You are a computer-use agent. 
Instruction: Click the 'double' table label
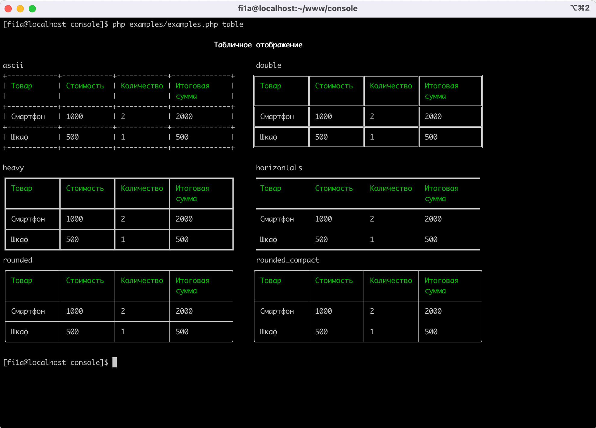[269, 65]
